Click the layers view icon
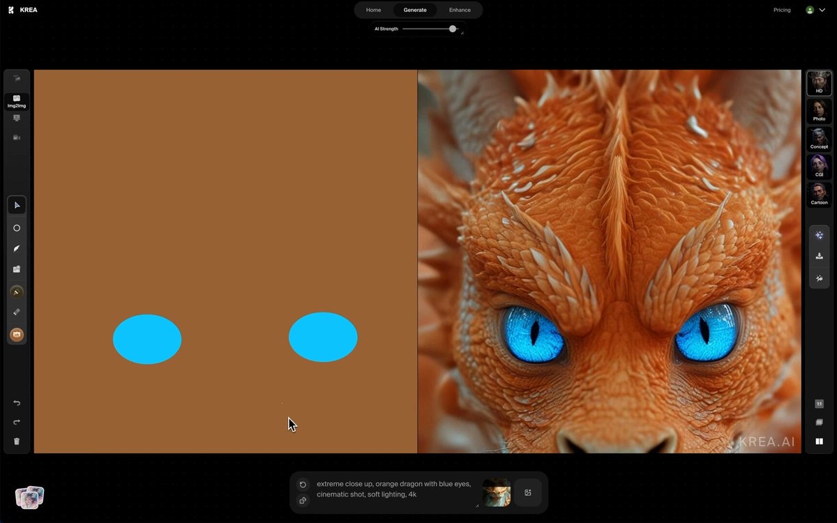The image size is (837, 523). [819, 423]
